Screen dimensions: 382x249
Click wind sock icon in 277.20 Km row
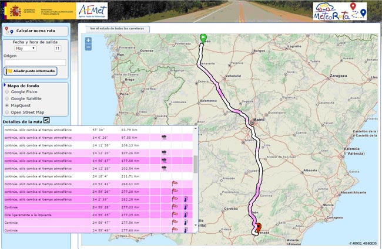pos(175,192)
